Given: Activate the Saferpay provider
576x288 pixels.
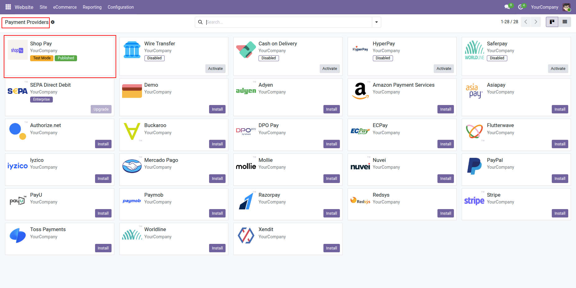Looking at the screenshot, I should (x=558, y=69).
